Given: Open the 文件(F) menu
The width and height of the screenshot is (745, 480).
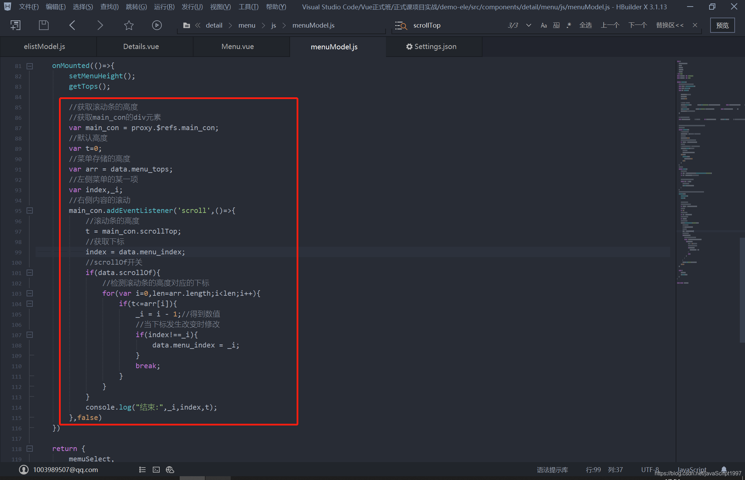Looking at the screenshot, I should pyautogui.click(x=29, y=7).
